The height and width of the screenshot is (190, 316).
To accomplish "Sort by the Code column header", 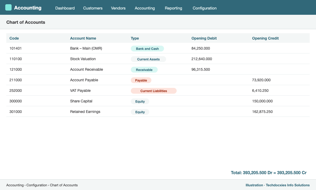I will point(14,38).
